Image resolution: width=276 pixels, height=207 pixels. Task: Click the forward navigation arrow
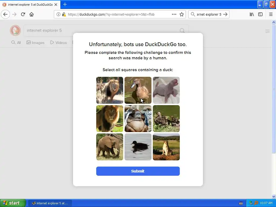14,14
